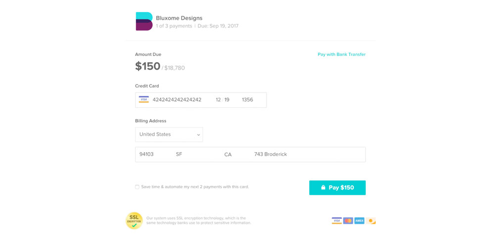The width and height of the screenshot is (500, 246).
Task: Click the Visa icon in card field
Action: click(144, 99)
